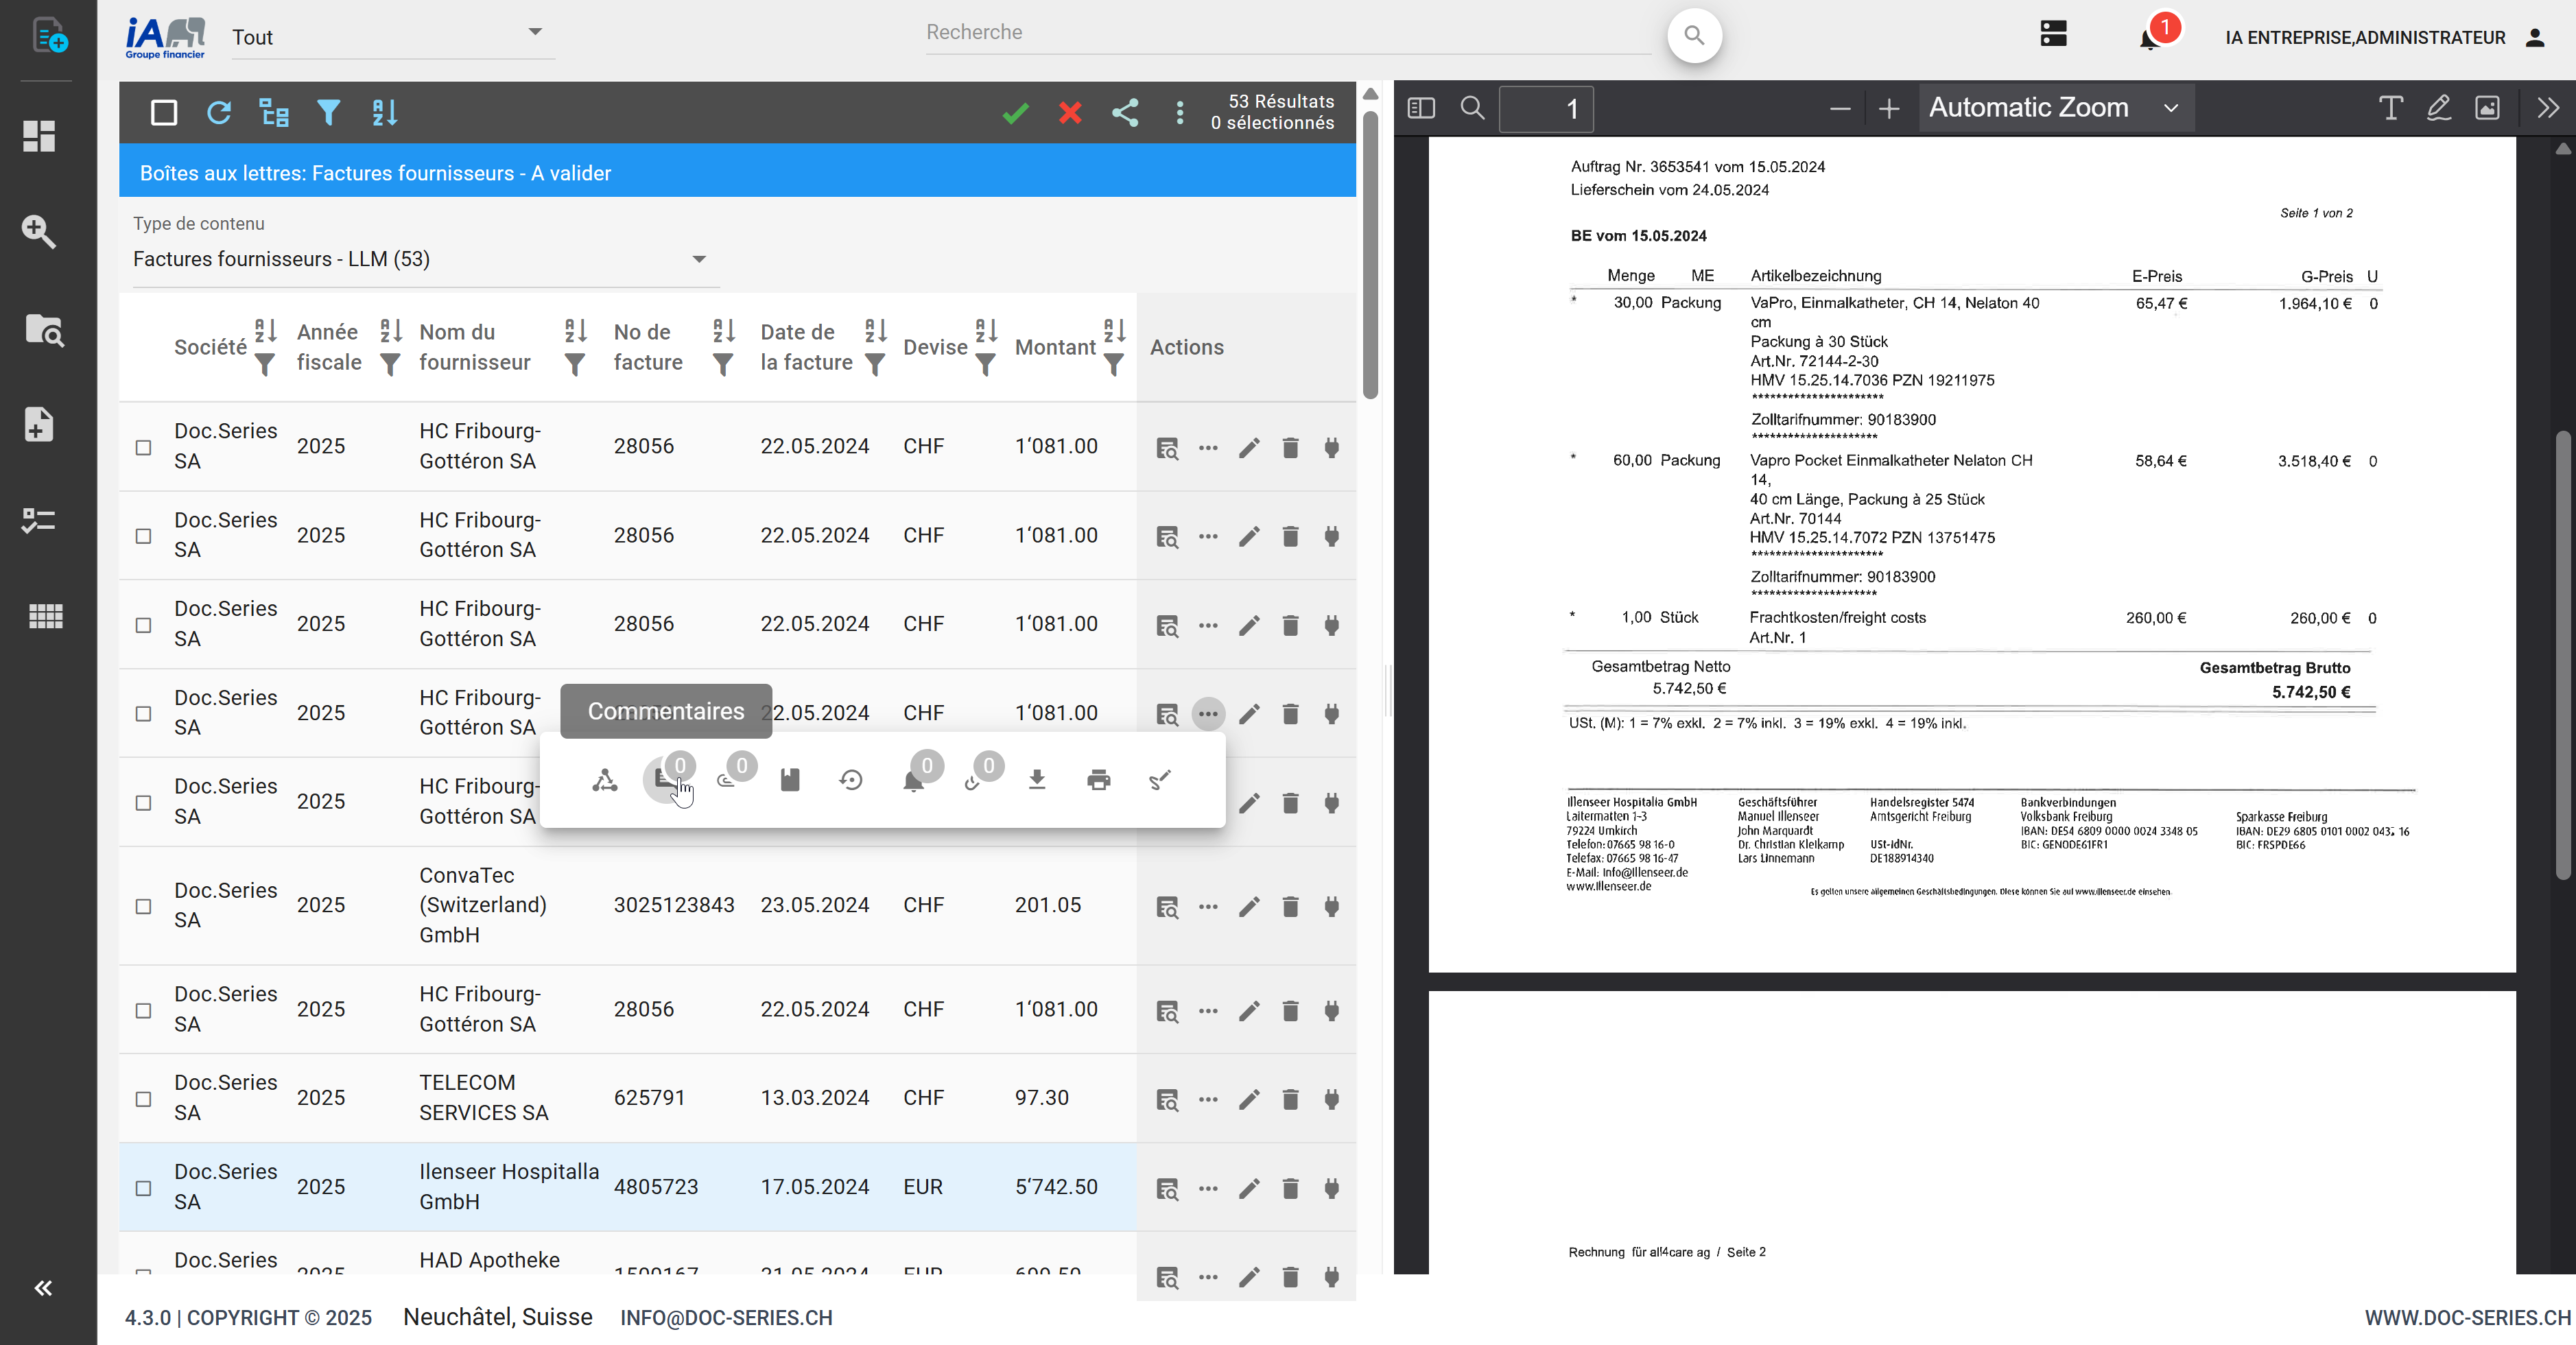
Task: Toggle the select-all checkbox in toolbar
Action: 164,113
